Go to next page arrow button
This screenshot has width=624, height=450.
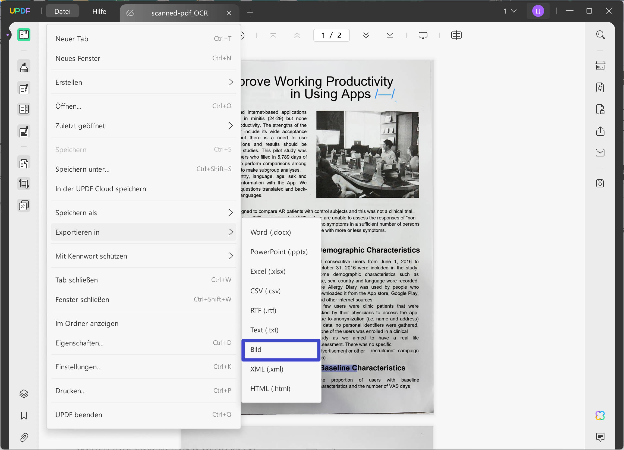tap(366, 35)
